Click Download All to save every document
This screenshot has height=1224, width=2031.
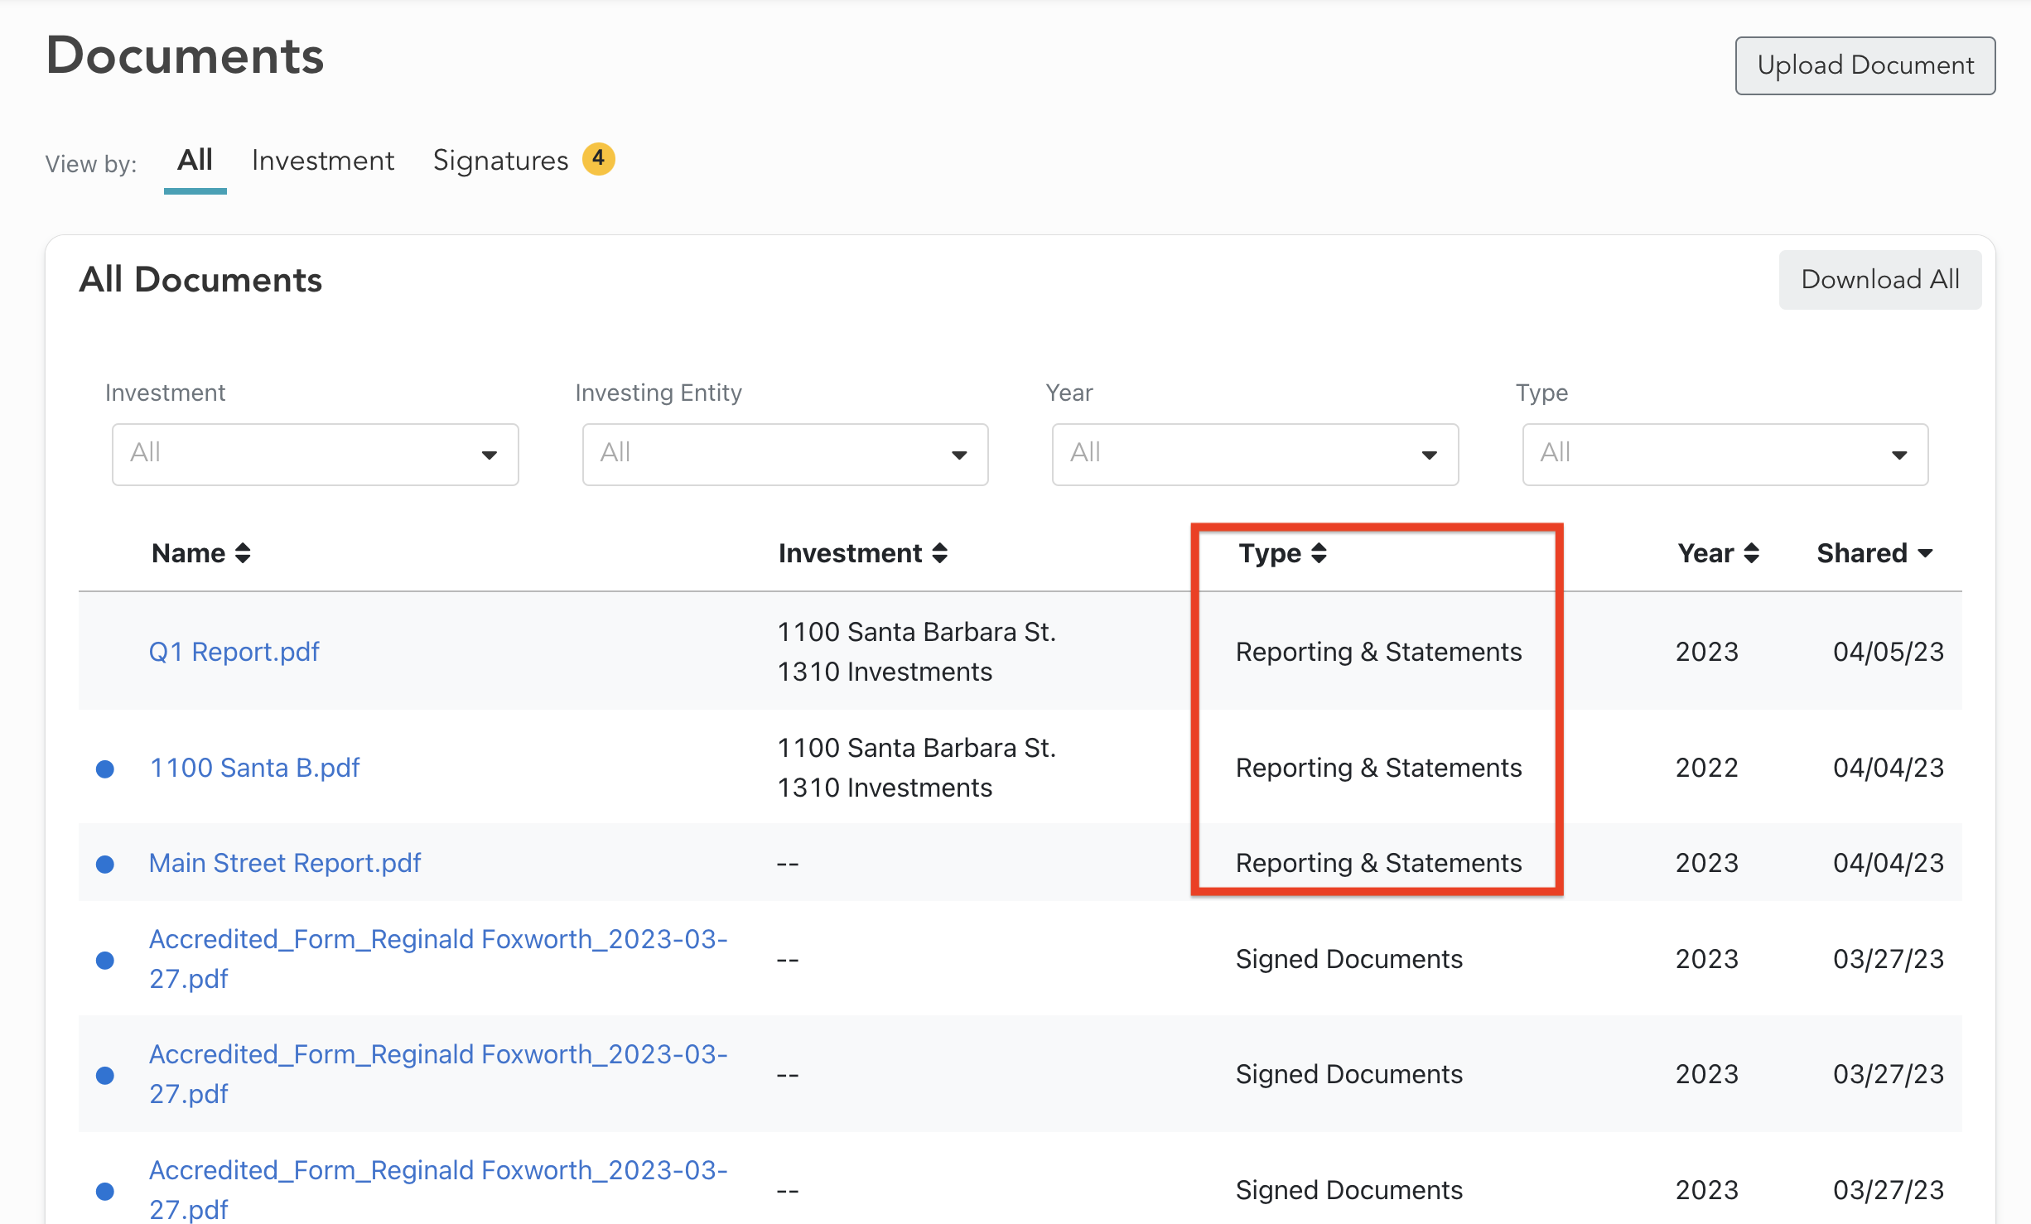tap(1879, 279)
